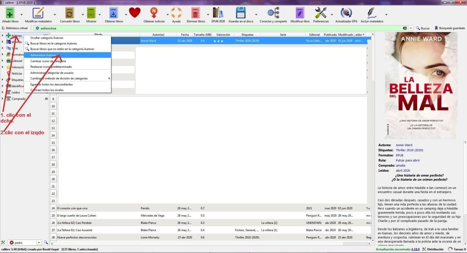This screenshot has height=253, width=467.
Task: Click La Belleza del Mal cover image
Action: point(421,85)
